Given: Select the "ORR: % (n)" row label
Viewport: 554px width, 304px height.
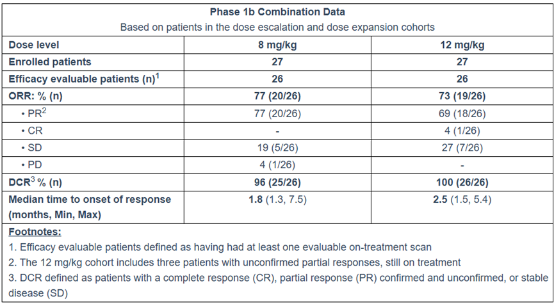Looking at the screenshot, I should coord(37,97).
